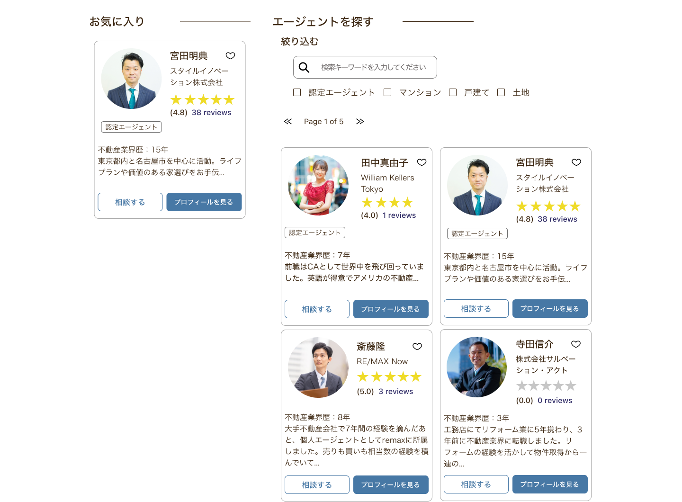Image resolution: width=682 pixels, height=502 pixels.
Task: Open 斎藤隆's profile with プロフィールを見る
Action: pyautogui.click(x=391, y=485)
